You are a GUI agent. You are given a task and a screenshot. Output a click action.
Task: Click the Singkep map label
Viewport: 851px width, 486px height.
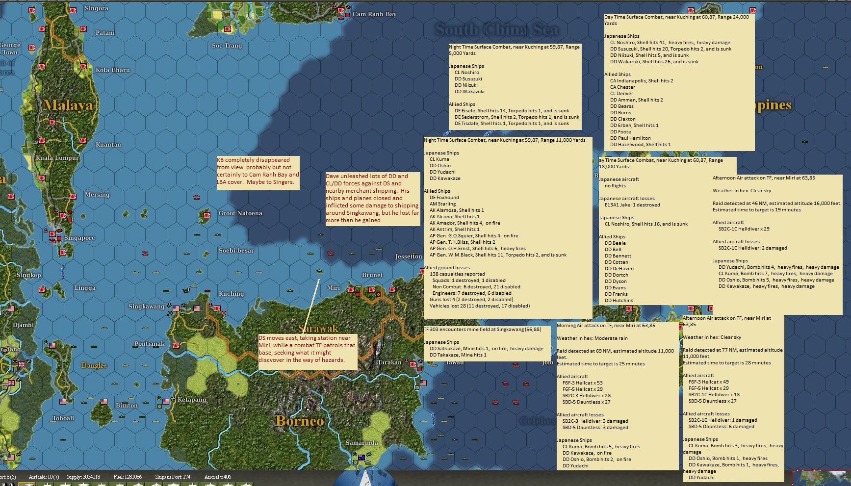click(x=29, y=275)
